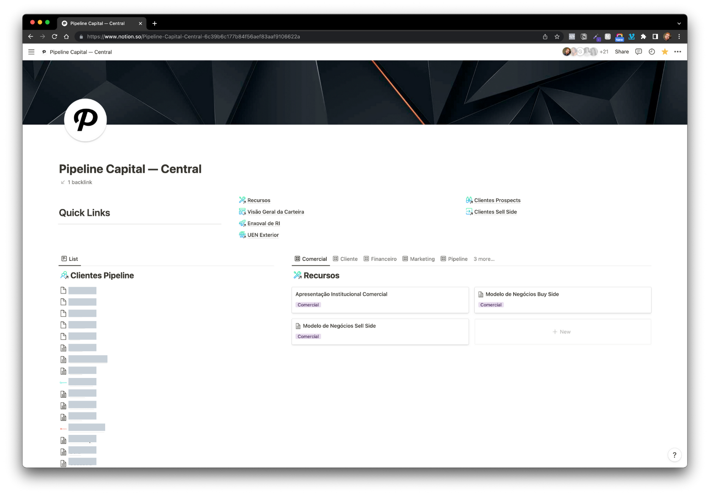Open the Notion sidebar hamburger menu
Screen dimensions: 708x496
tap(31, 52)
